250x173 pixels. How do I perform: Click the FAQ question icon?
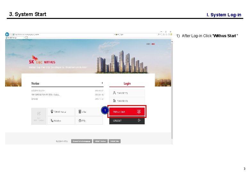tap(80, 120)
